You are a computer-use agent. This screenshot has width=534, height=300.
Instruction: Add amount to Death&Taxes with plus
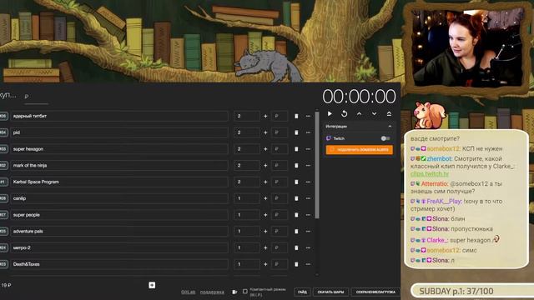[265, 264]
